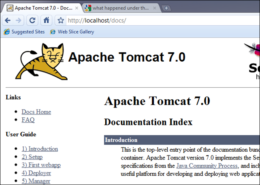Switch to the Apache Tomcat 7.0 tab
The height and width of the screenshot is (185, 260).
coord(41,8)
